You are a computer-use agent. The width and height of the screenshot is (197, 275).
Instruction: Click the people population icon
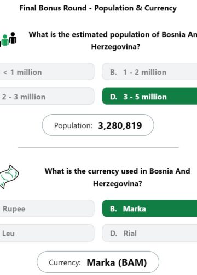pyautogui.click(x=8, y=40)
